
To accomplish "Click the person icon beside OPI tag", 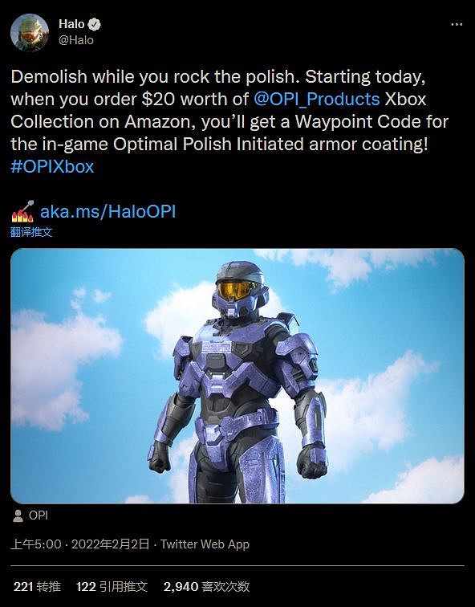I will tap(18, 515).
